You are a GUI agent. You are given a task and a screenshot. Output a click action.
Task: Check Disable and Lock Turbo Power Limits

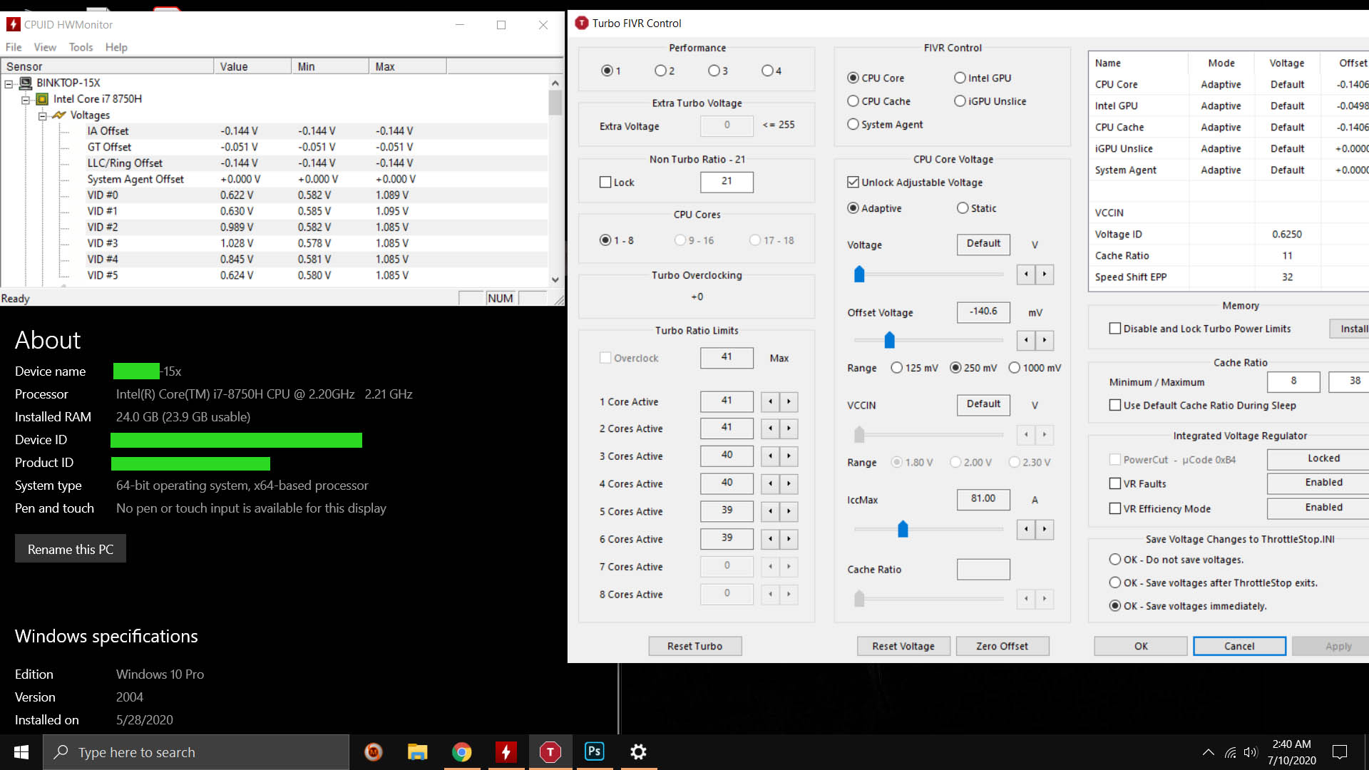pos(1115,329)
